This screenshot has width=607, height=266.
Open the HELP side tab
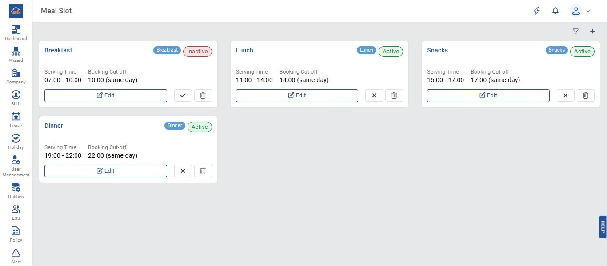tap(603, 227)
